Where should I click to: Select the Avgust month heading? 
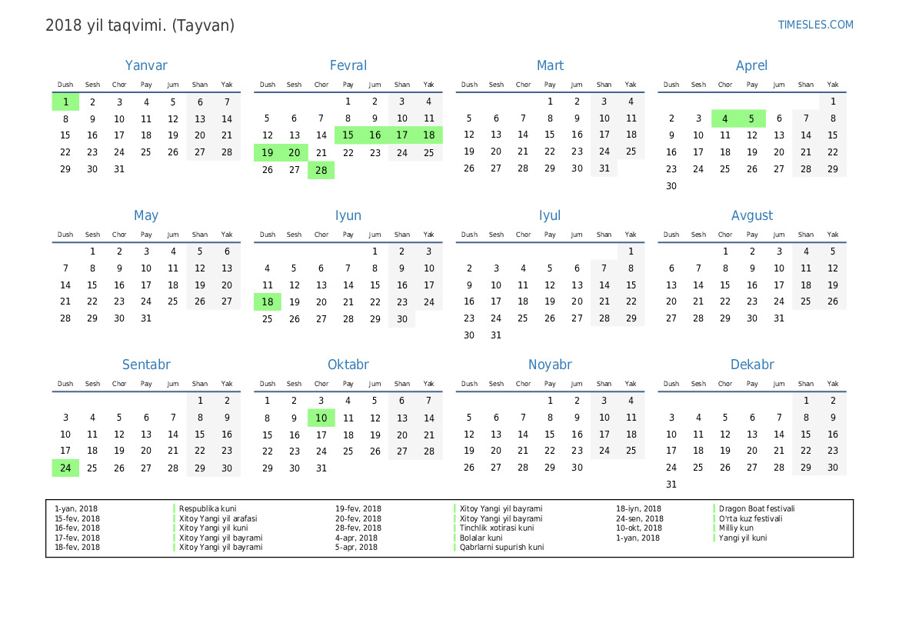click(x=751, y=215)
